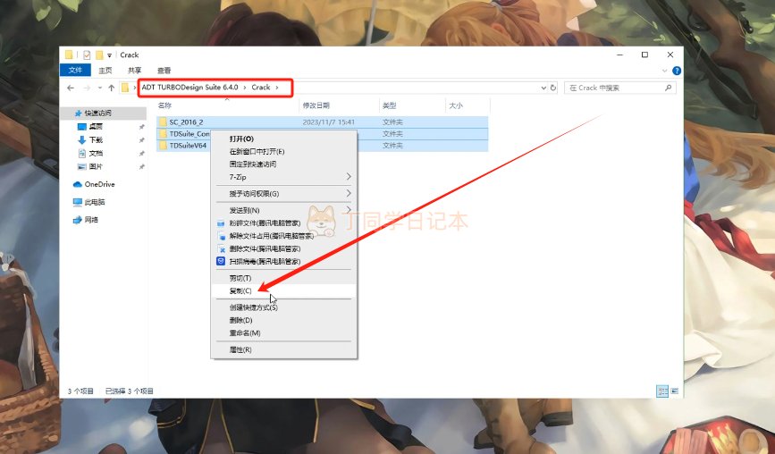Open the 查看 ribbon tab
This screenshot has width=775, height=454.
[164, 70]
